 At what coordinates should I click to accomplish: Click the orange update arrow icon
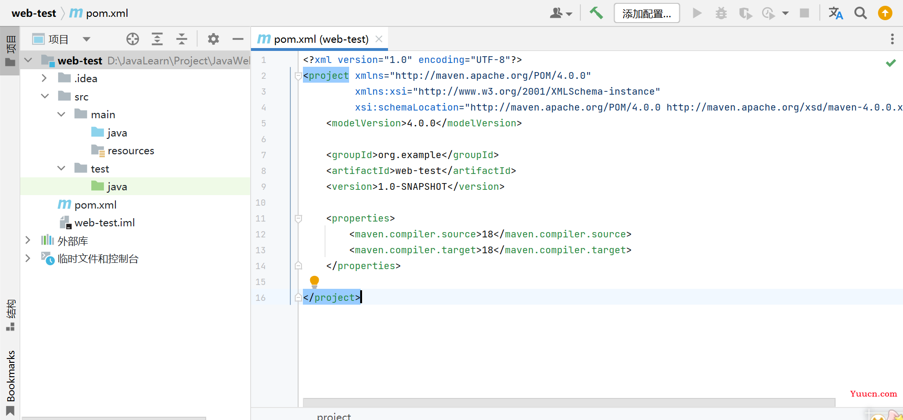point(885,13)
